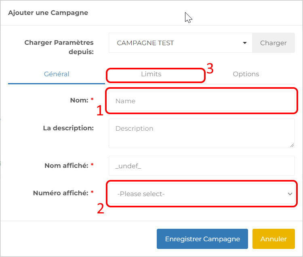Open the Limits tab

click(151, 74)
